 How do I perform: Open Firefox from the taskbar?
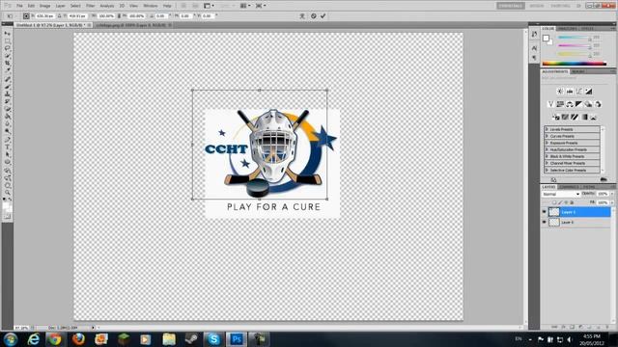pos(78,339)
